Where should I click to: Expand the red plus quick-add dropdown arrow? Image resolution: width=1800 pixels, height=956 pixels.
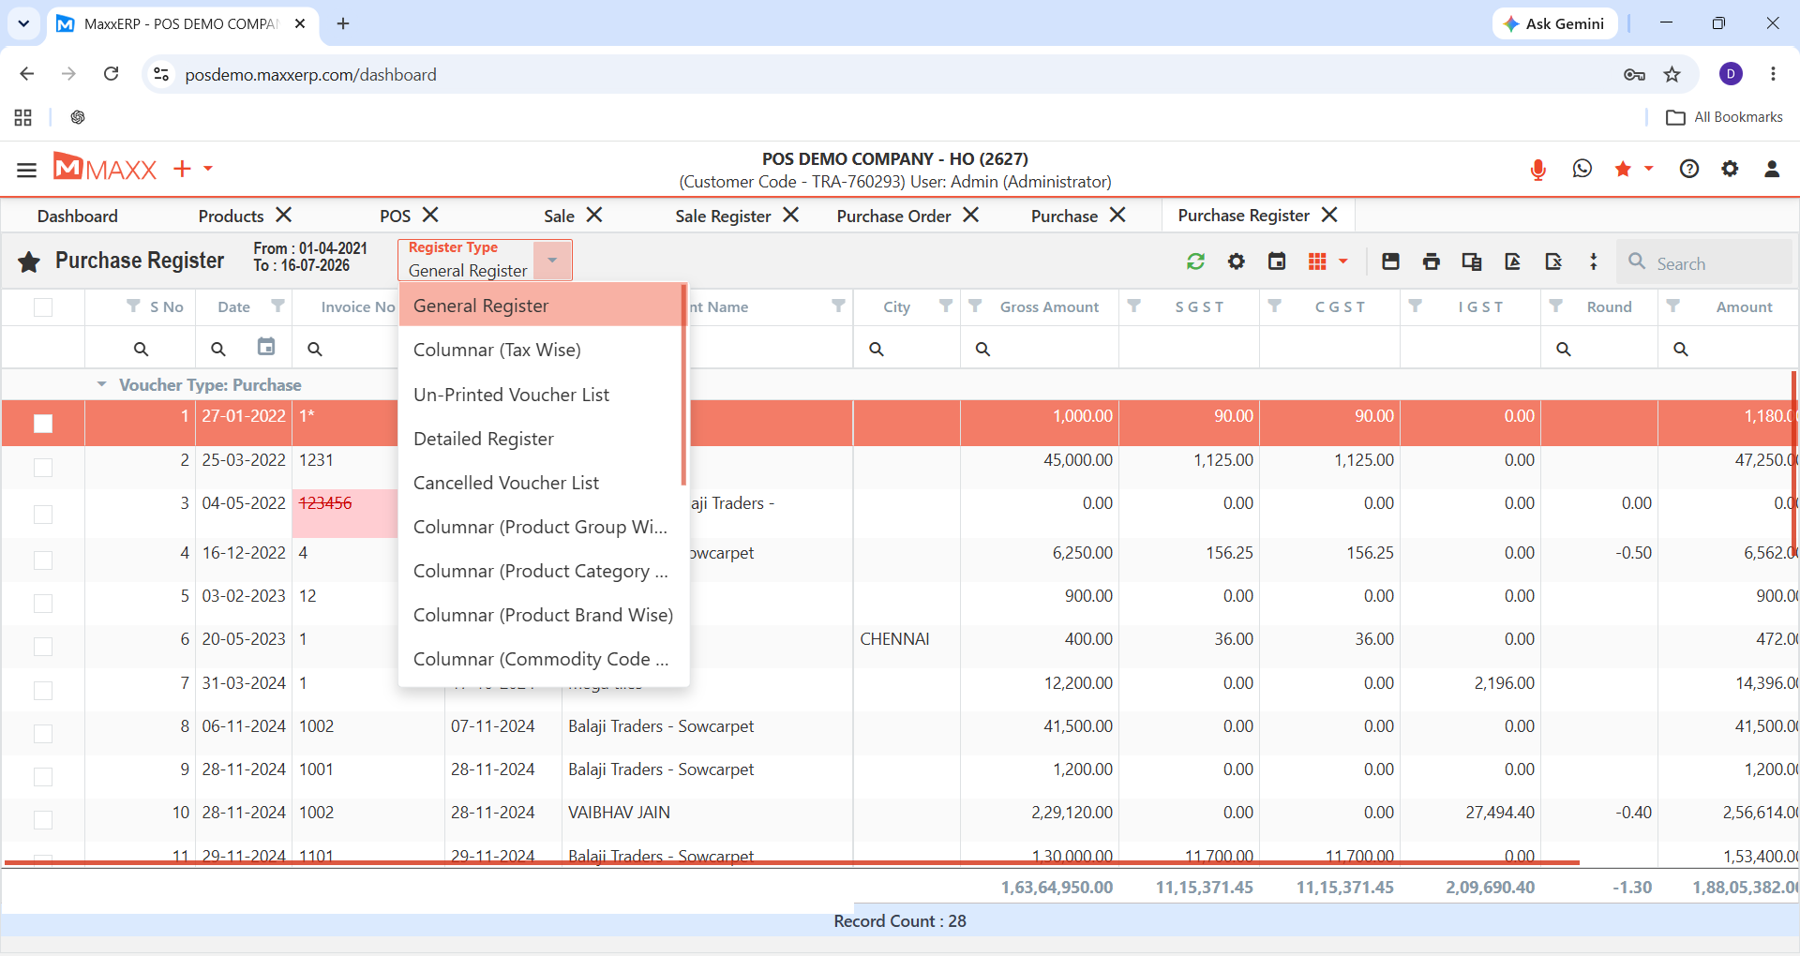click(x=208, y=169)
